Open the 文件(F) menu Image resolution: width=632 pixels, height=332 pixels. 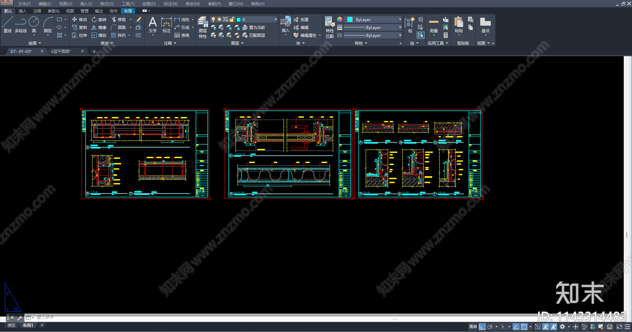[x=24, y=4]
